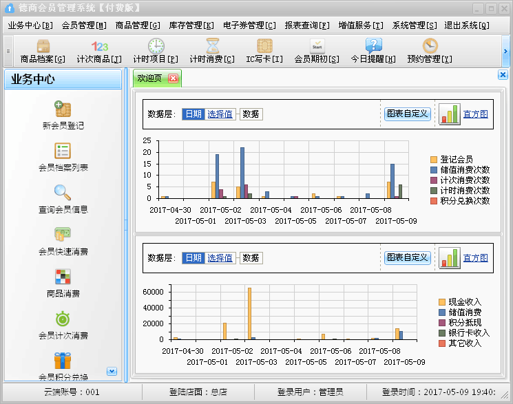Open 库存管理[K] menu
This screenshot has width=513, height=404.
(191, 25)
